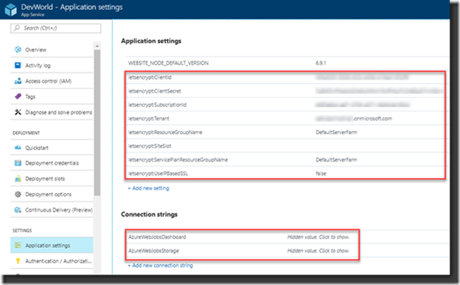This screenshot has width=460, height=285.
Task: Click the blurred ClientSecret value
Action: tap(380, 91)
